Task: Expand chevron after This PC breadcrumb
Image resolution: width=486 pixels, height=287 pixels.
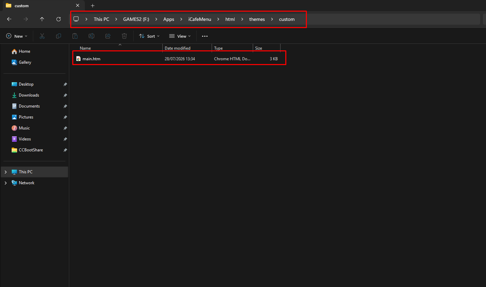Action: [x=116, y=19]
